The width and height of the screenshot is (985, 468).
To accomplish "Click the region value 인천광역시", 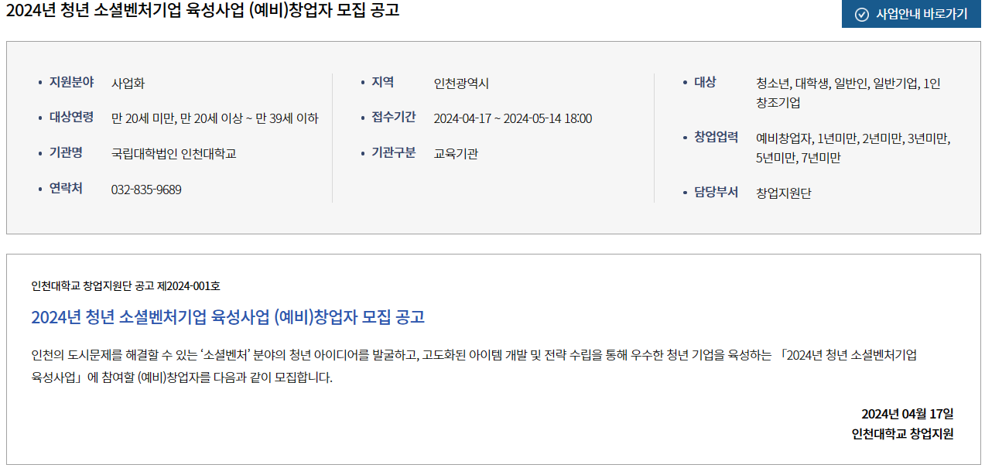I will (461, 84).
